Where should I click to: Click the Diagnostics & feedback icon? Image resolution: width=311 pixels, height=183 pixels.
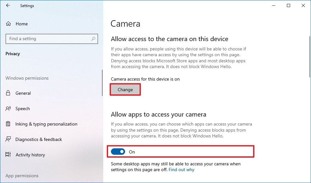[8, 139]
